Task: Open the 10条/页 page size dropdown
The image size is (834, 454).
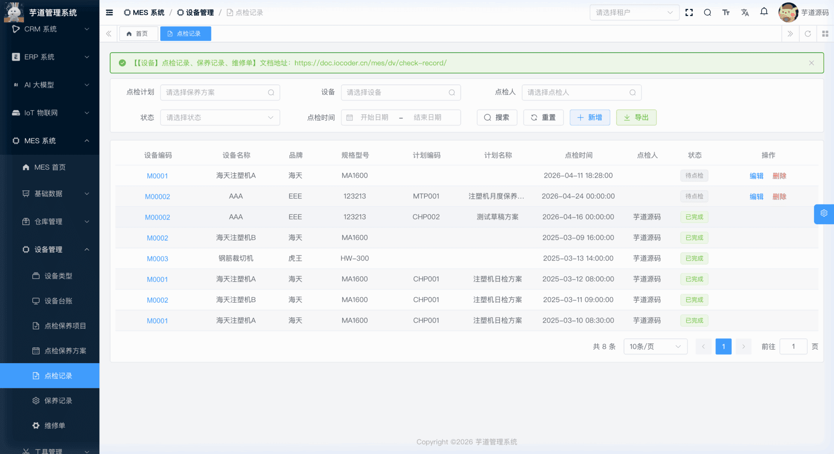Action: click(655, 346)
